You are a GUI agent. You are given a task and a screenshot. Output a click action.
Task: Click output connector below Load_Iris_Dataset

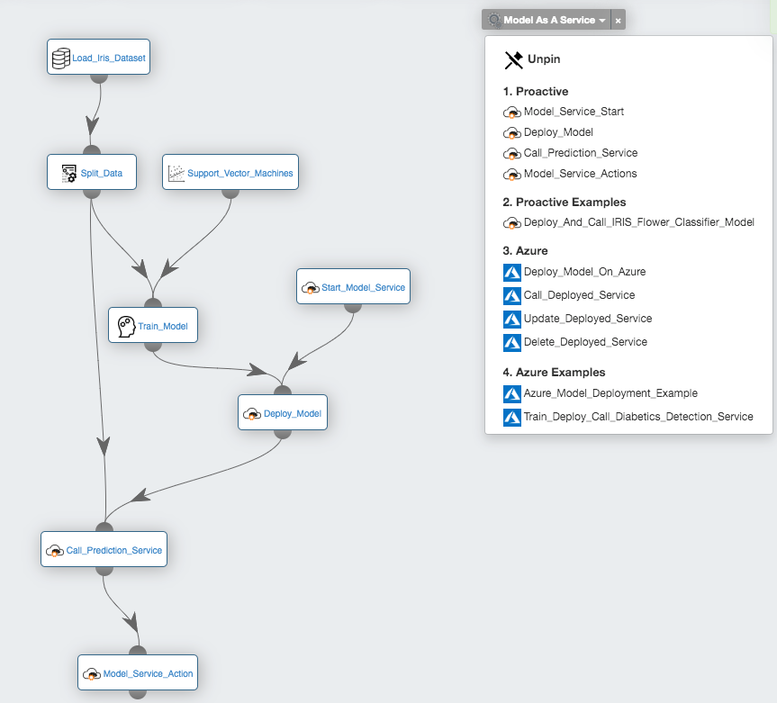[99, 78]
